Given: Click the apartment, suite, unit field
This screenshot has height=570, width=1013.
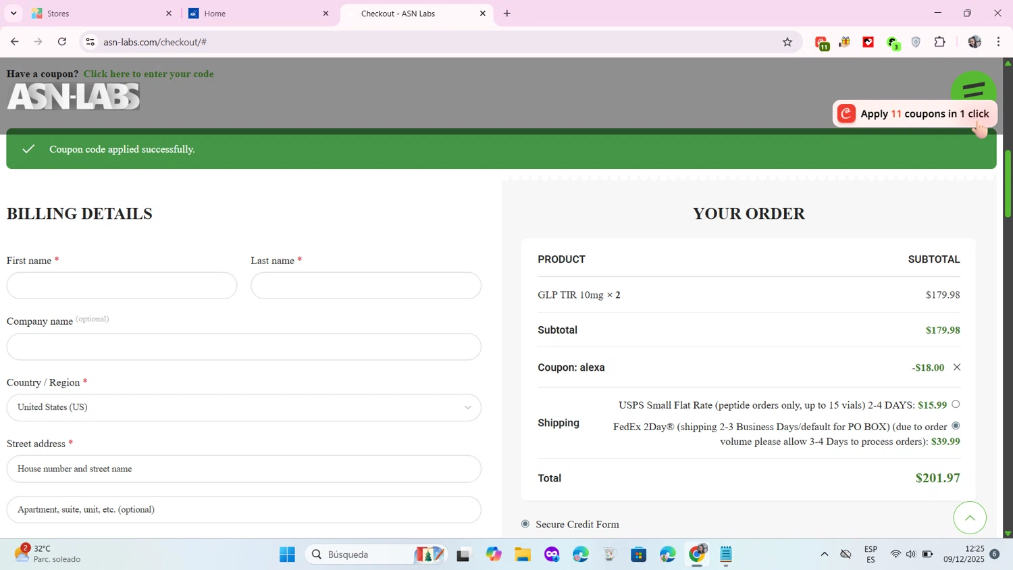Looking at the screenshot, I should point(244,510).
